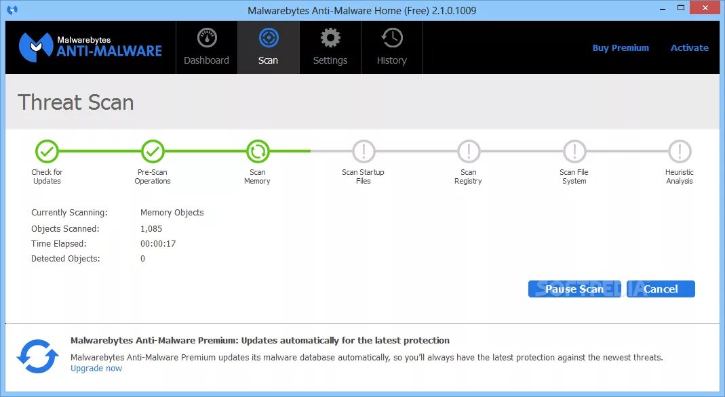Click the premium promotion headline text

click(x=260, y=341)
